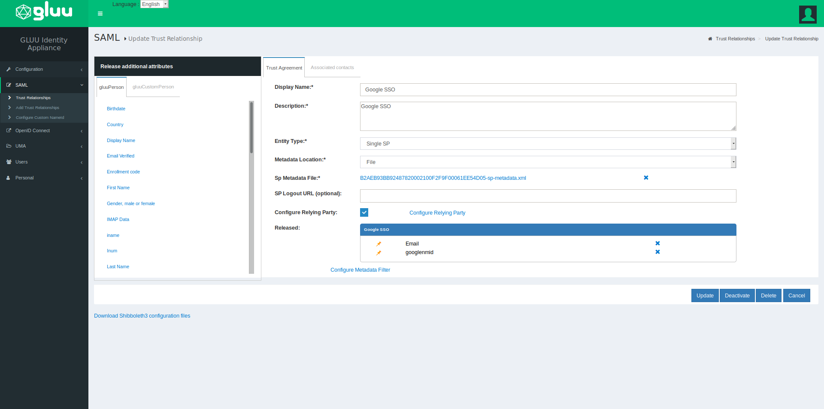Open the Configure Metadata Filter link
This screenshot has width=824, height=409.
tap(360, 270)
